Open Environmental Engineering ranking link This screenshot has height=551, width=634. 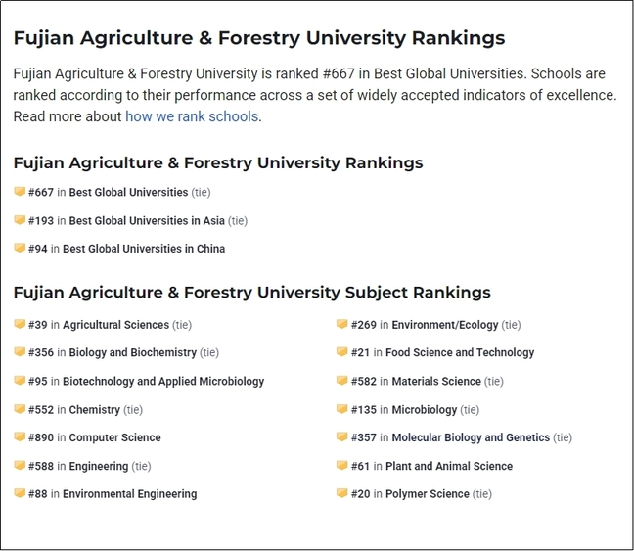tap(129, 494)
